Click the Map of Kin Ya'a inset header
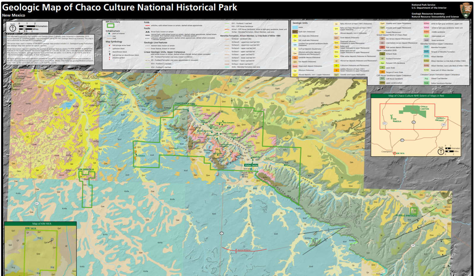This screenshot has width=474, height=276. coord(42,224)
